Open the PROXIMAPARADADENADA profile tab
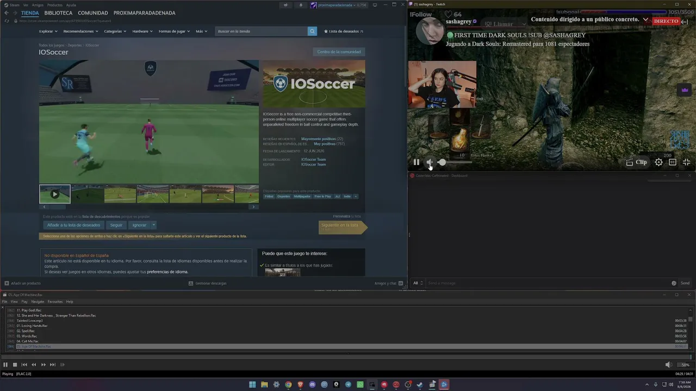This screenshot has height=391, width=696. click(145, 13)
